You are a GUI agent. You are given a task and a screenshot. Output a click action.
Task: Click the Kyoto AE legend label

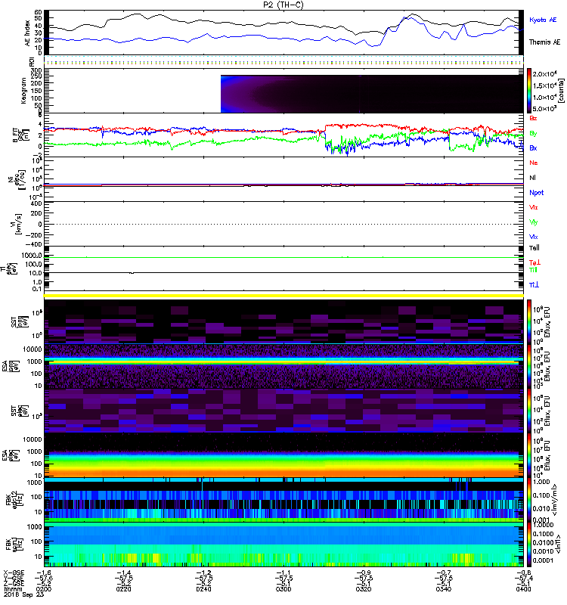543,20
